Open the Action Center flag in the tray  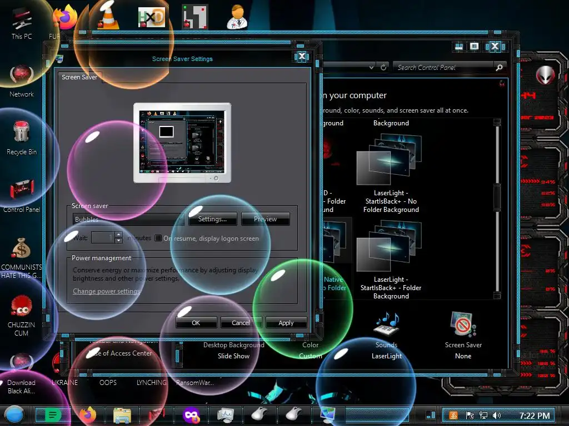point(470,415)
